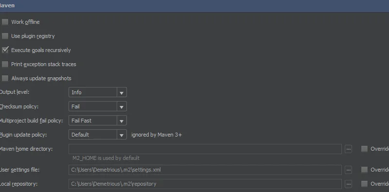Click the Local repository path field

(x=205, y=184)
